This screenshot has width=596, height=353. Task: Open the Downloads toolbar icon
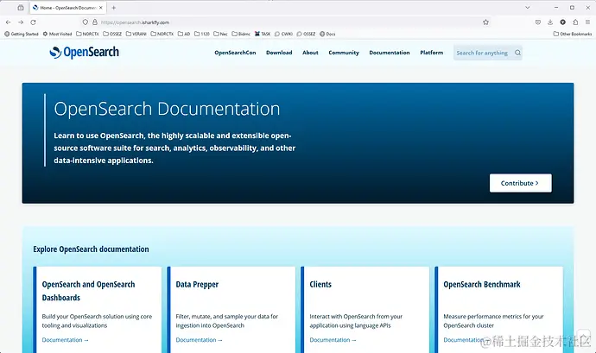pyautogui.click(x=550, y=22)
